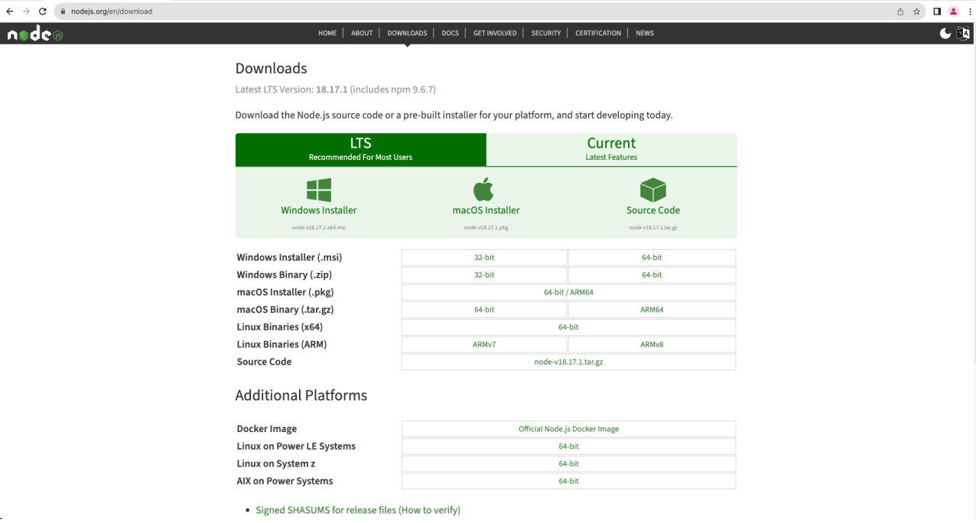Open the language translation icon
The width and height of the screenshot is (976, 523).
963,33
